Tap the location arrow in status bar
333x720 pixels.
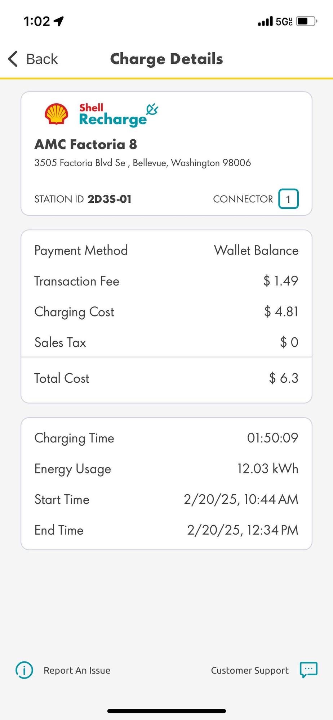coord(58,22)
